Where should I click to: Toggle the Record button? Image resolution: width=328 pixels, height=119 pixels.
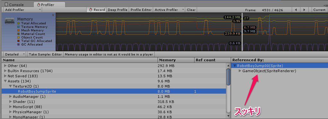click(x=97, y=10)
